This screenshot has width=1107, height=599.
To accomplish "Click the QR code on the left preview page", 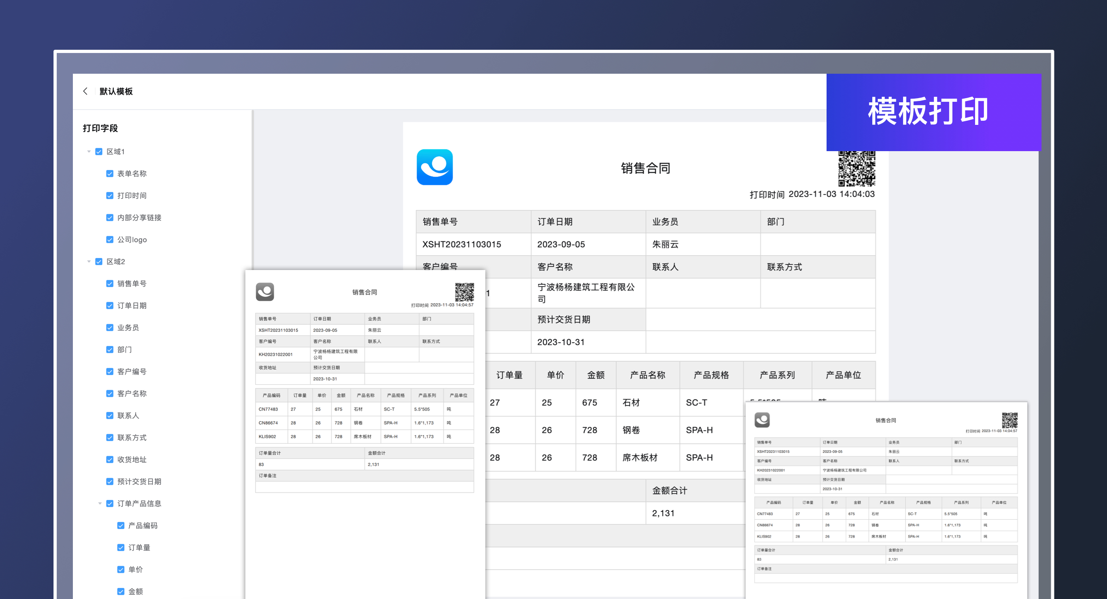I will tap(464, 292).
